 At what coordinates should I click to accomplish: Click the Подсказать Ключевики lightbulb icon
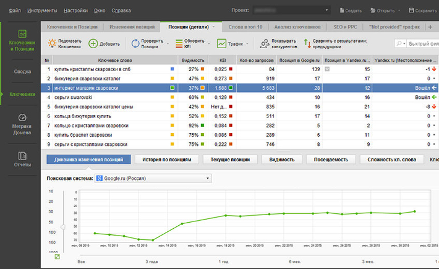(51, 44)
